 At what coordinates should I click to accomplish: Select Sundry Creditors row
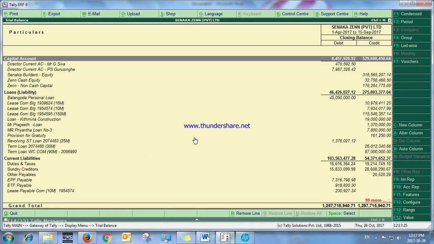pyautogui.click(x=197, y=169)
